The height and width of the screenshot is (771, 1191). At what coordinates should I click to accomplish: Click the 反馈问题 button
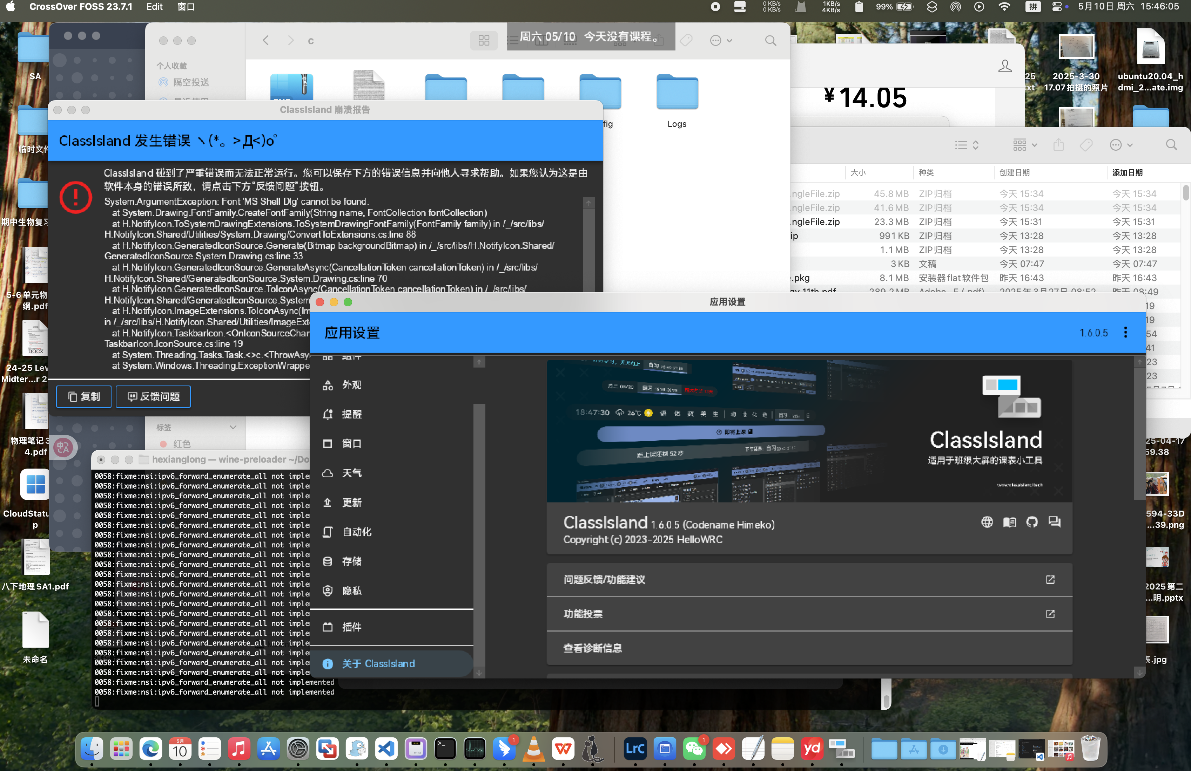[x=153, y=396]
